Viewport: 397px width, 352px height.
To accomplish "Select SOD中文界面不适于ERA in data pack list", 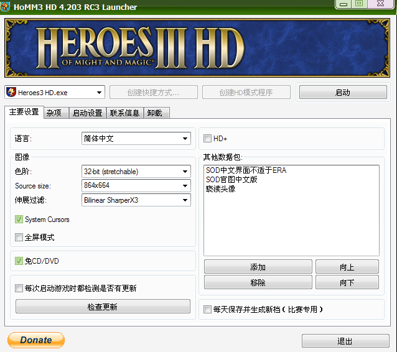I will tap(246, 170).
